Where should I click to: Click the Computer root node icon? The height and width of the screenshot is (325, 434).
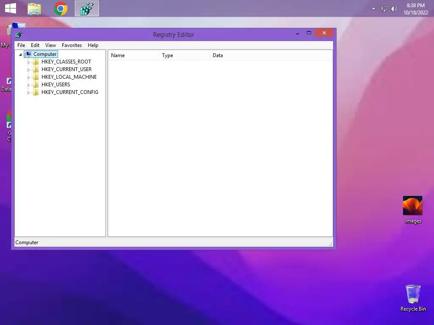pos(28,54)
